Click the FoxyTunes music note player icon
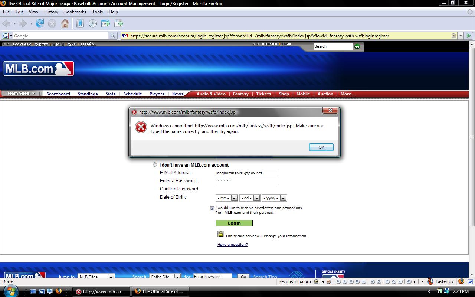The height and width of the screenshot is (297, 475). (328, 281)
